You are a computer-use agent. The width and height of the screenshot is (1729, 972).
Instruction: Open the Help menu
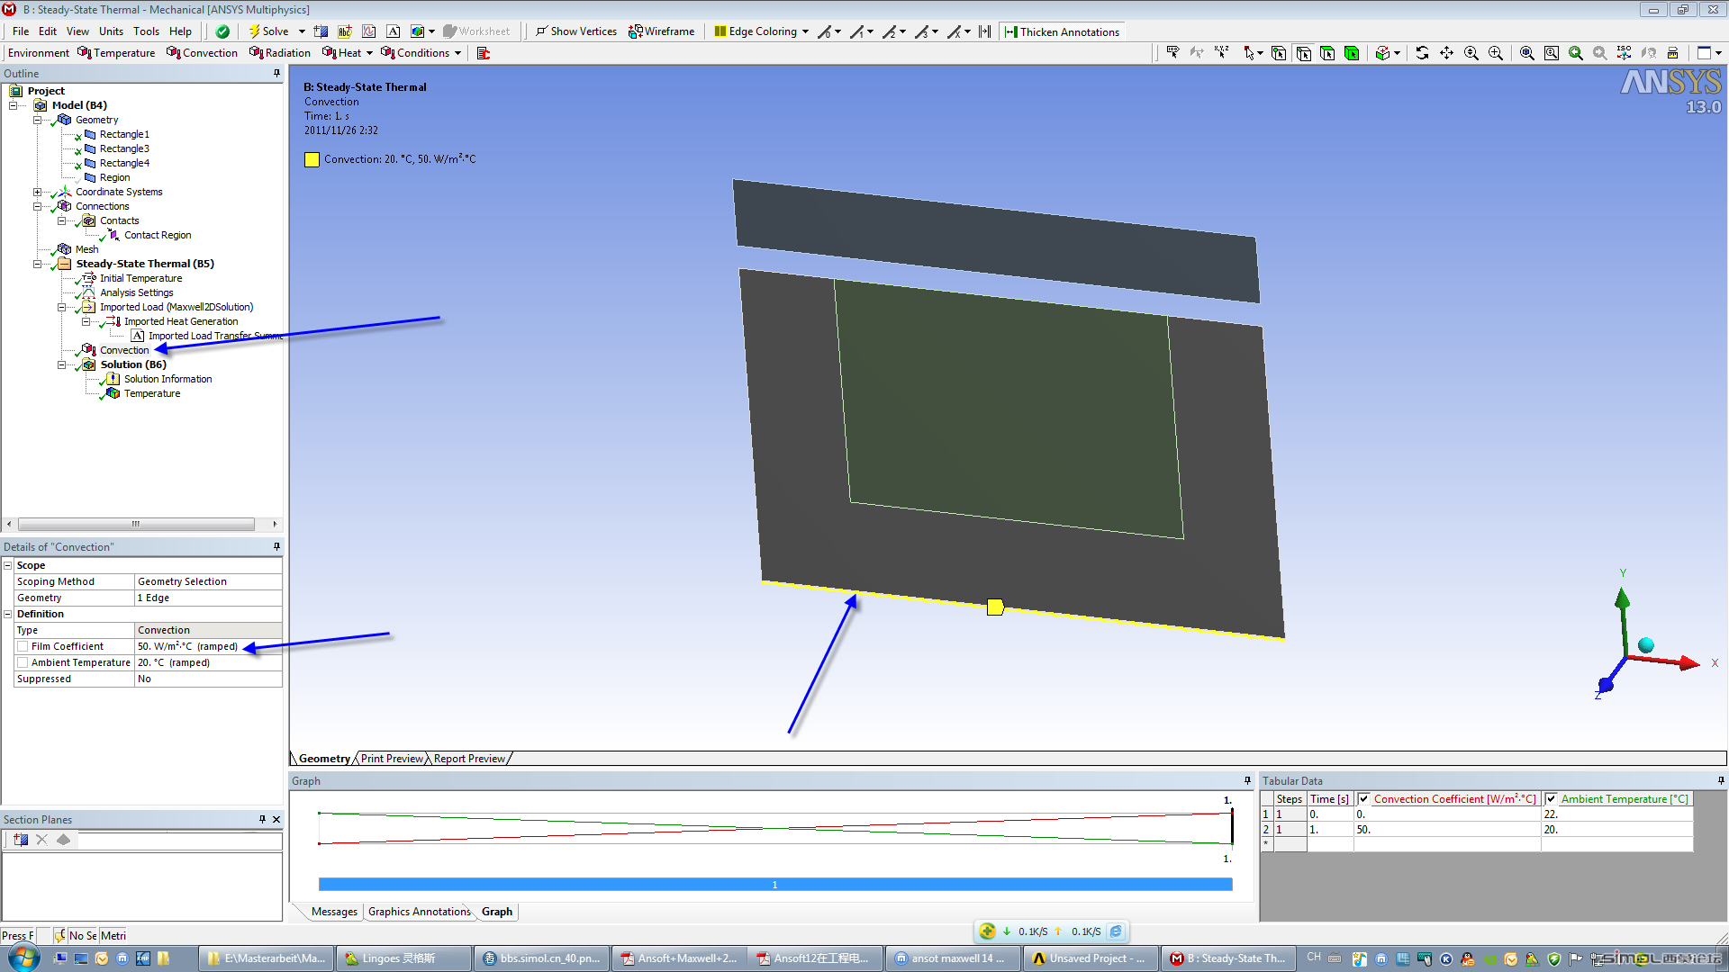click(180, 31)
